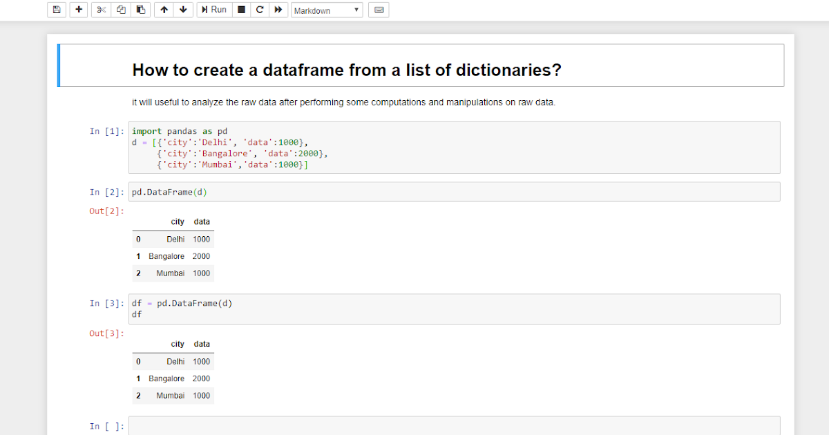
Task: Restart the kernel
Action: click(259, 9)
